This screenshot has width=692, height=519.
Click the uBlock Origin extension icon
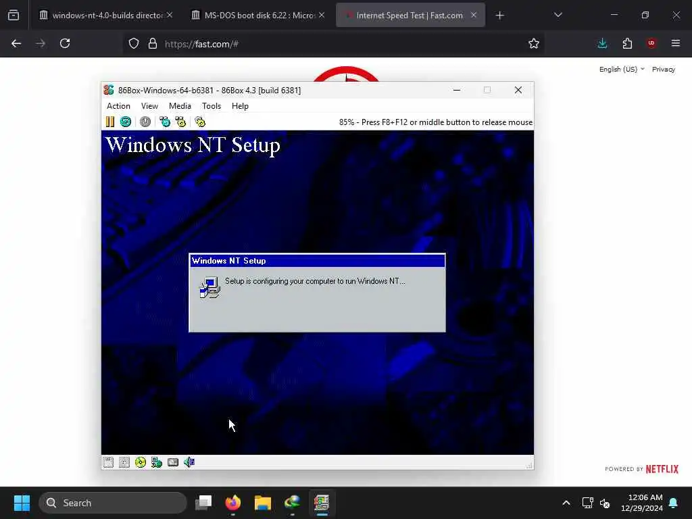click(x=651, y=43)
